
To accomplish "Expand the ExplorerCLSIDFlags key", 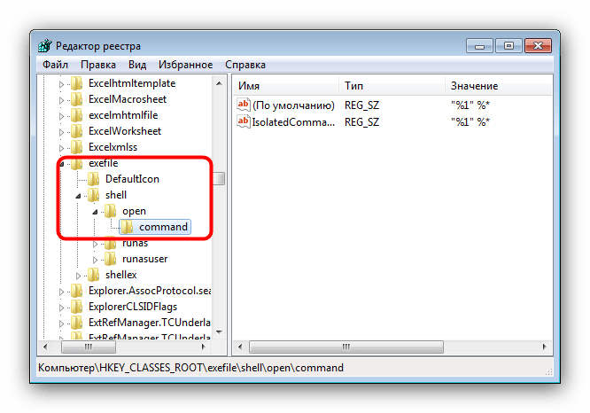I will (x=62, y=308).
